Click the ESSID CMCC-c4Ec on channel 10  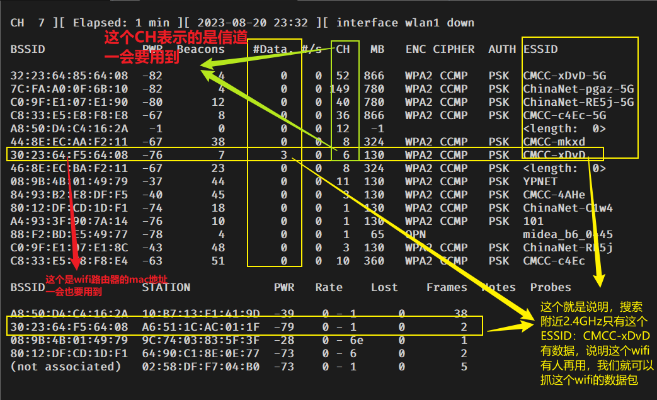pyautogui.click(x=554, y=261)
